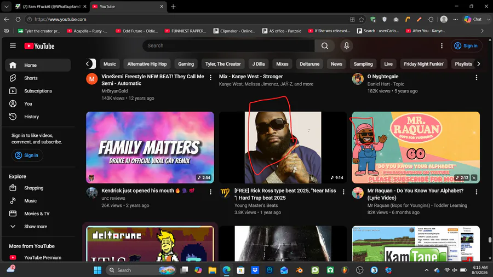Select the Music category chip

pyautogui.click(x=110, y=64)
